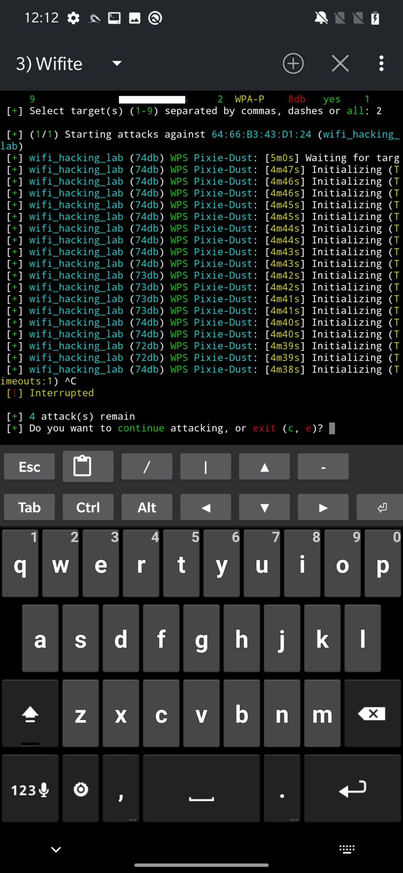Tap the z key
The image size is (403, 873).
tap(81, 713)
